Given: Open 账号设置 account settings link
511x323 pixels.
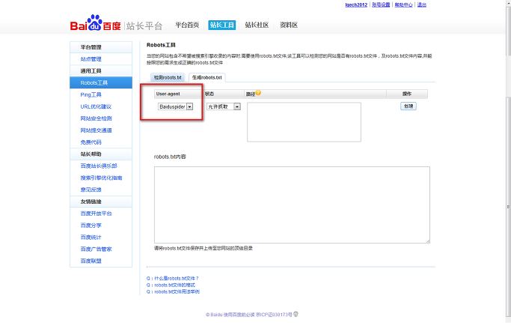Looking at the screenshot, I should (381, 4).
